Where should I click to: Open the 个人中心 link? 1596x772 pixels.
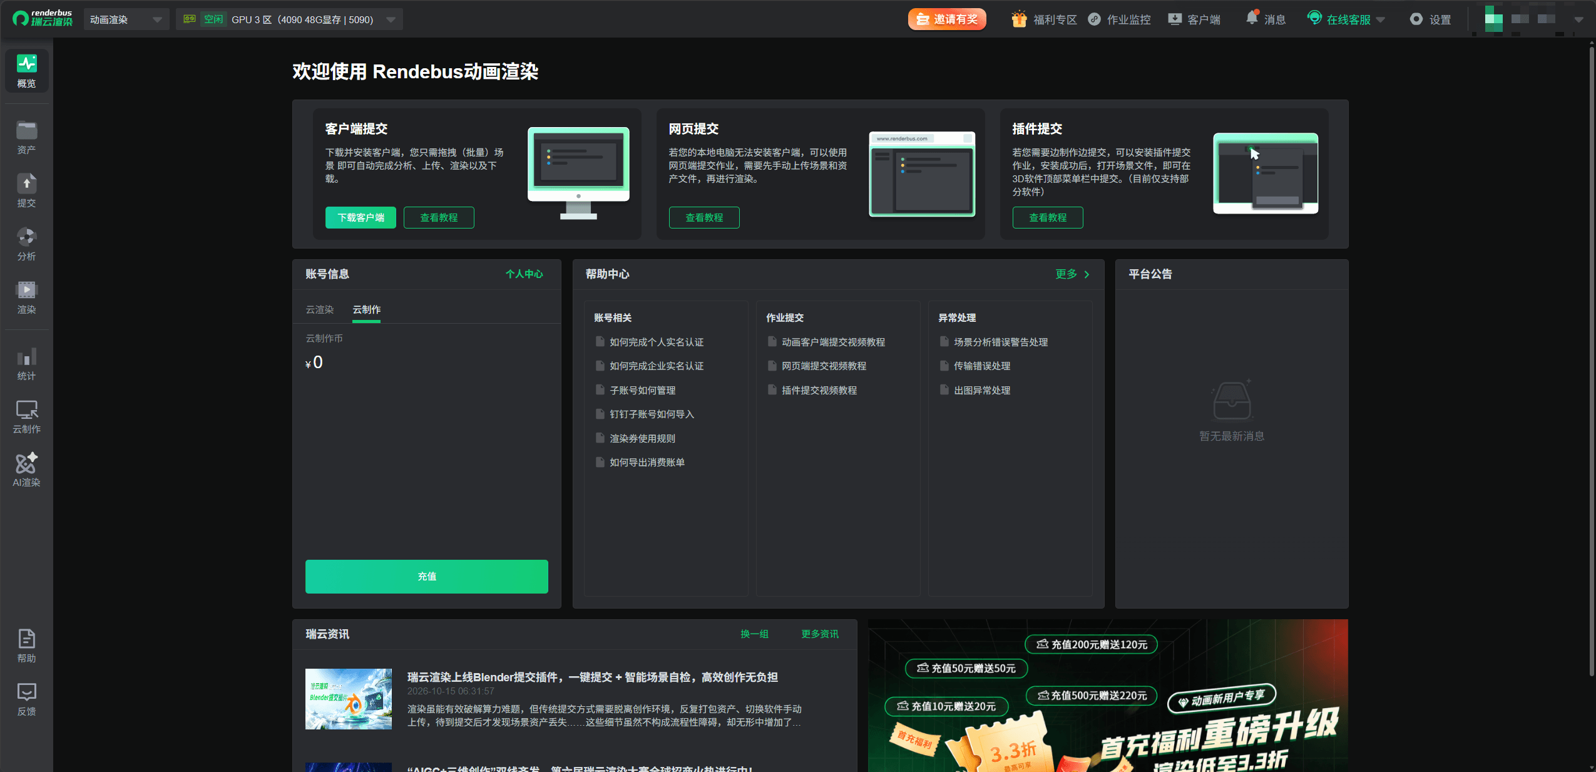coord(524,274)
